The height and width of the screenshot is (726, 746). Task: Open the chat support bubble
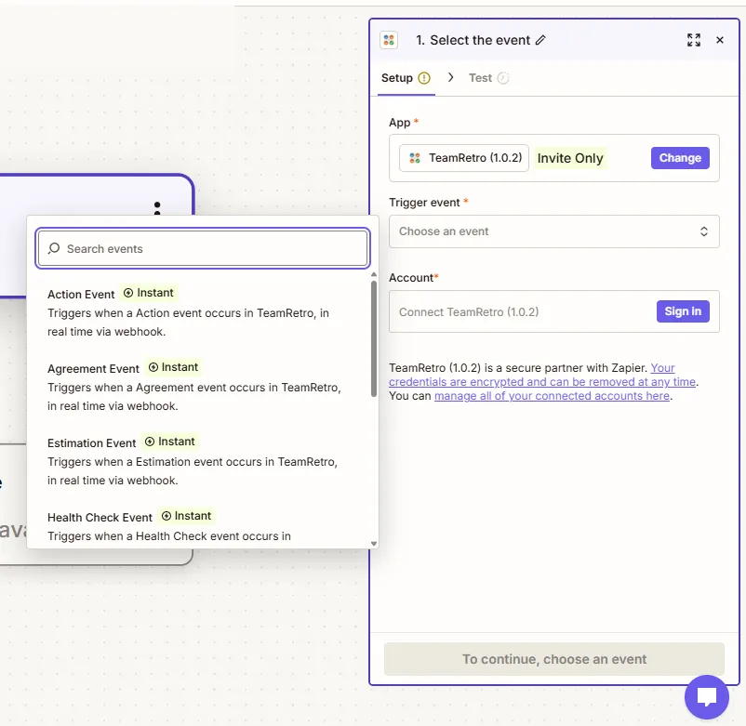click(x=707, y=697)
